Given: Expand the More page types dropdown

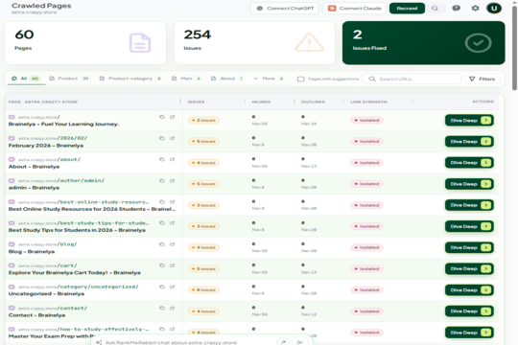Looking at the screenshot, I should pyautogui.click(x=269, y=79).
